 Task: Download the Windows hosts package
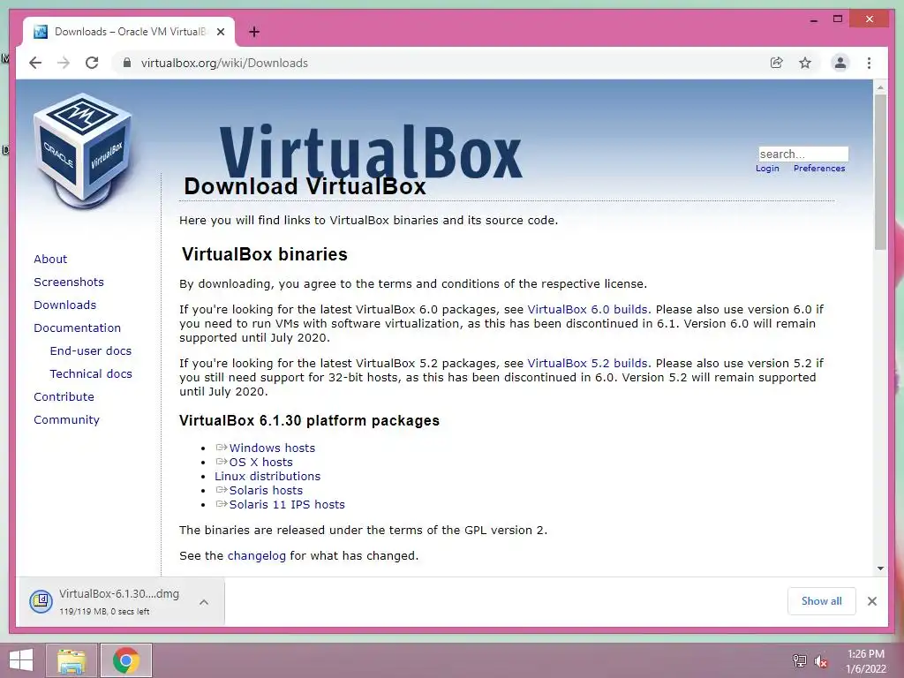click(272, 448)
